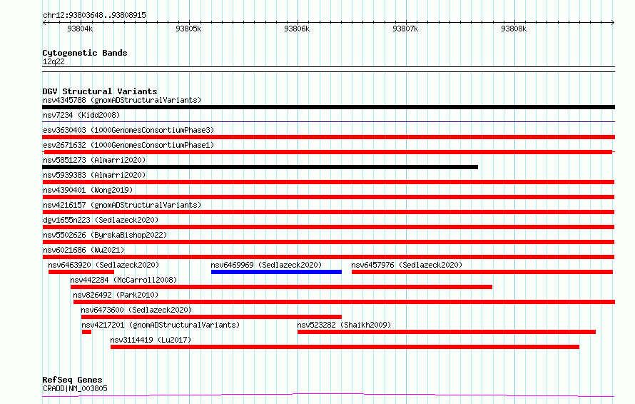Click nsv6473600 (Sedlazeck2020) label

[136, 310]
